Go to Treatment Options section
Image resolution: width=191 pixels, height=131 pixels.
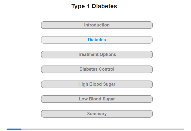[x=97, y=55]
